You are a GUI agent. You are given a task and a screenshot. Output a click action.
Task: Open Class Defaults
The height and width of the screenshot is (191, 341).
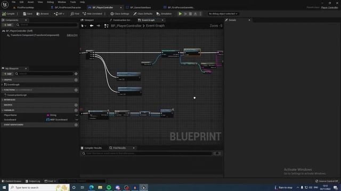(143, 14)
